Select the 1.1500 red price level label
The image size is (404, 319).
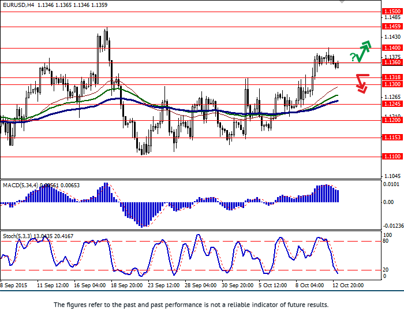tap(392, 12)
